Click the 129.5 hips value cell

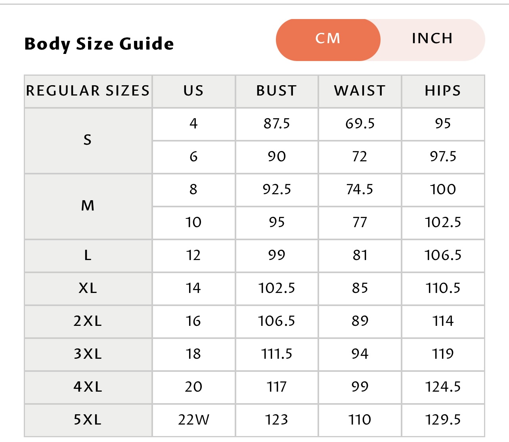point(443,420)
